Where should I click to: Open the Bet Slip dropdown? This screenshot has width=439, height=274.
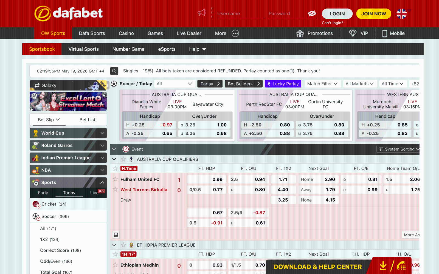point(49,120)
